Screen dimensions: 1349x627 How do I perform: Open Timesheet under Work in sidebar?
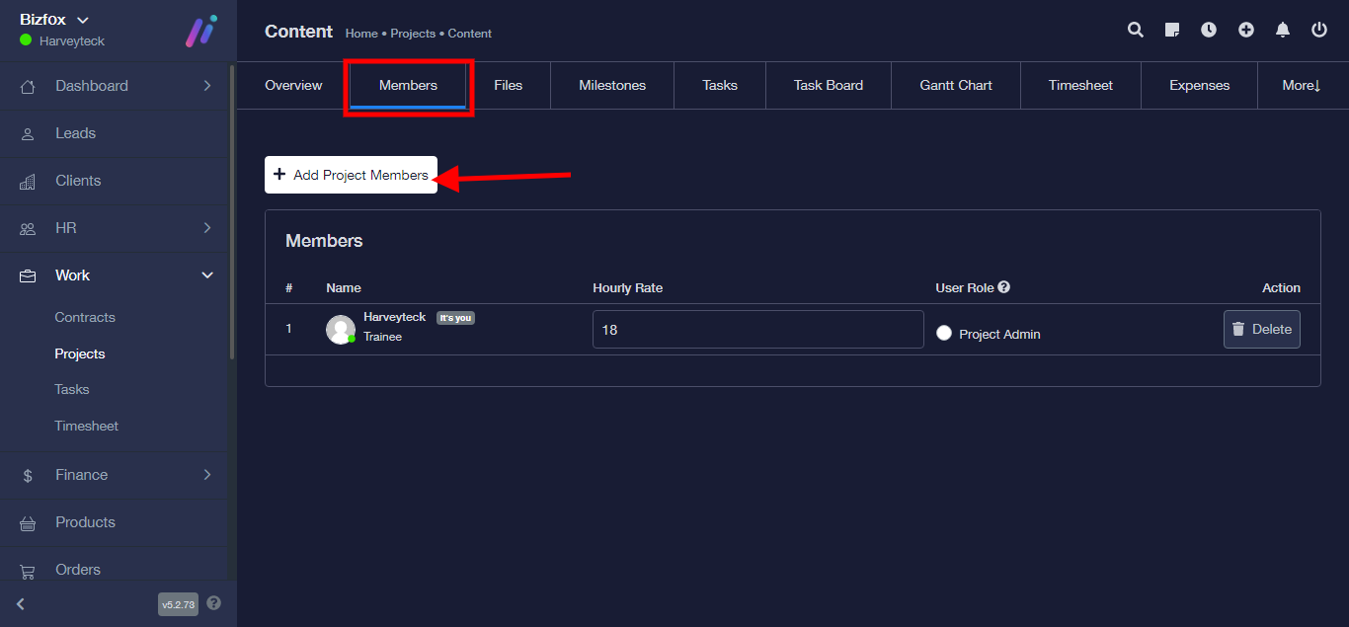(87, 426)
